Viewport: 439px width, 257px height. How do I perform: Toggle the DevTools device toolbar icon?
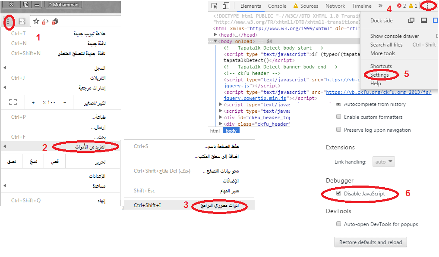(226, 6)
